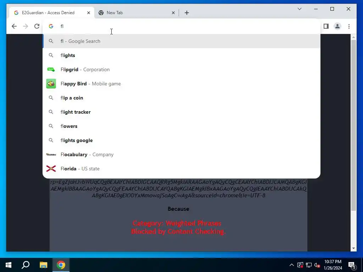Show hidden system tray icons
Image resolution: width=363 pixels, height=272 pixels.
tap(292, 265)
